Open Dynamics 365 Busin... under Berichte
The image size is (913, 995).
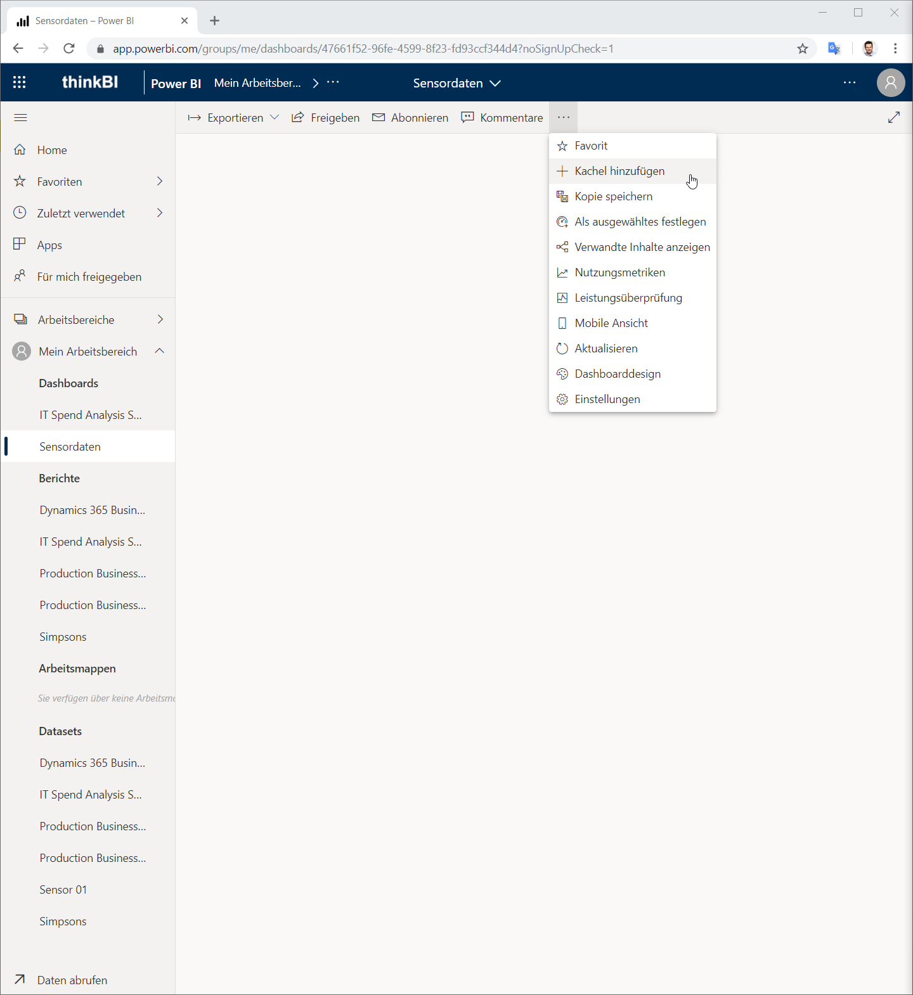click(88, 510)
